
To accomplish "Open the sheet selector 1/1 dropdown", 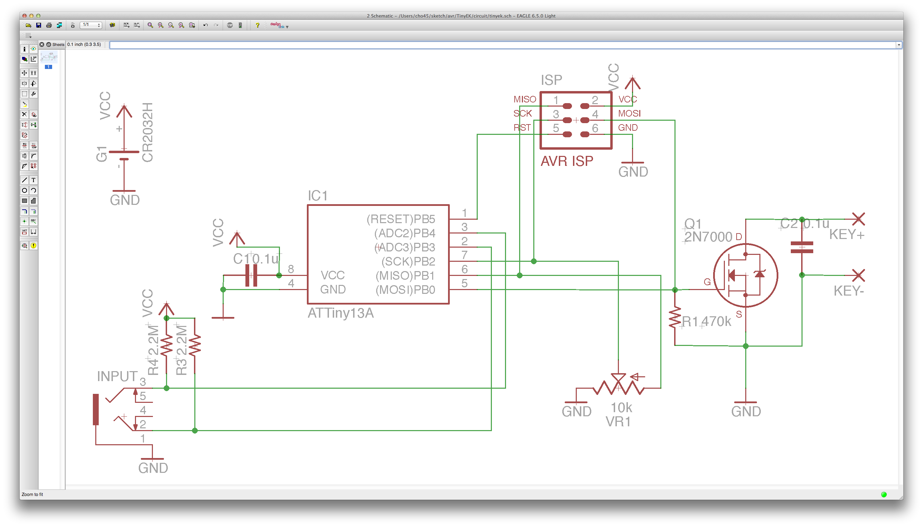I will 90,25.
